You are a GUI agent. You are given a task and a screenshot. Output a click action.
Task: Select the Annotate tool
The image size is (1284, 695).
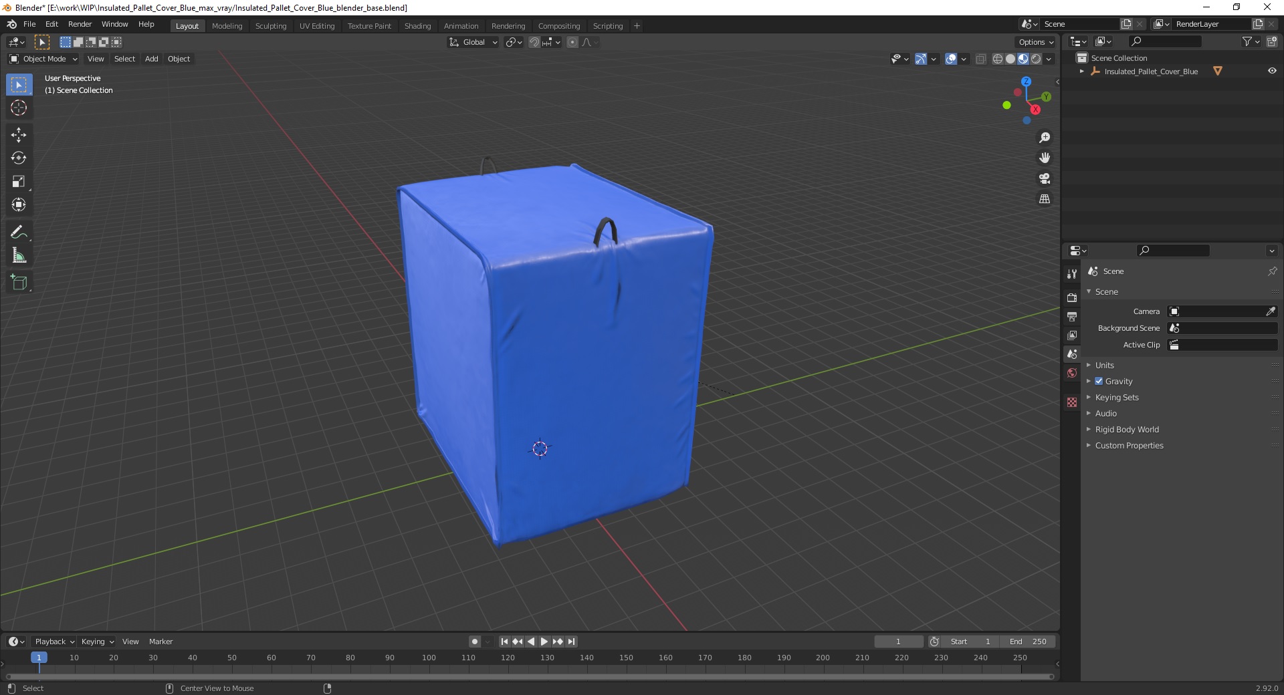[x=19, y=233]
